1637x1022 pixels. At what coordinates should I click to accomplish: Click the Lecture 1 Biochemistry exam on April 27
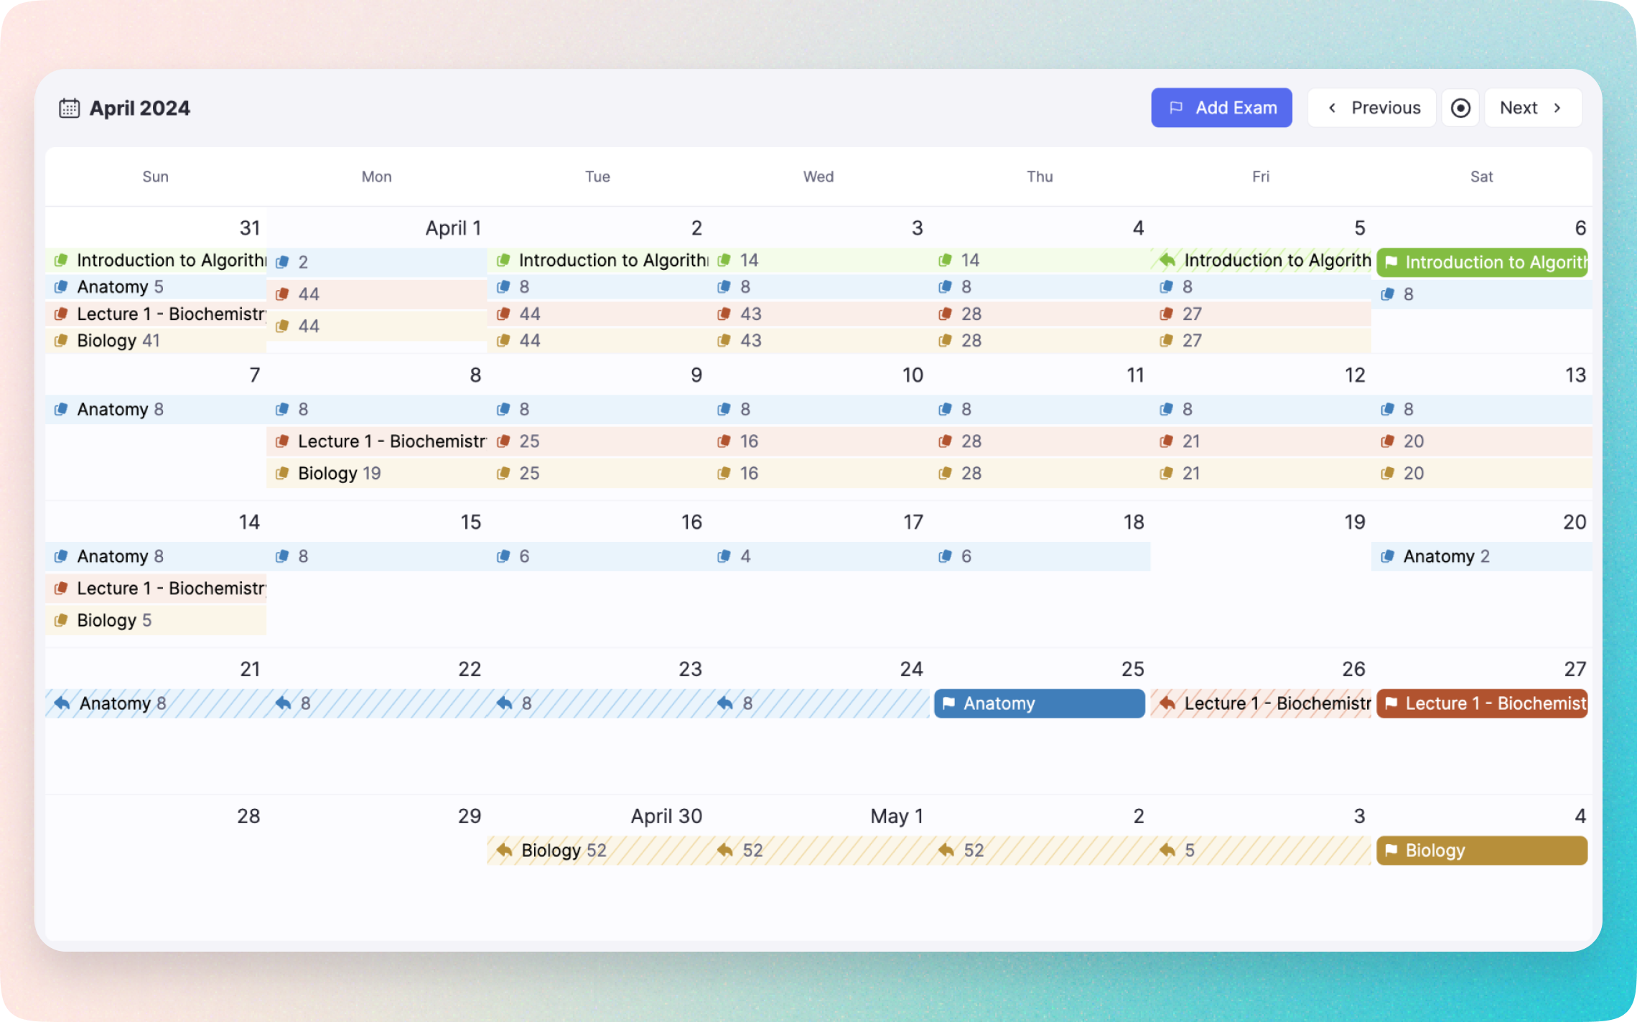click(x=1480, y=703)
